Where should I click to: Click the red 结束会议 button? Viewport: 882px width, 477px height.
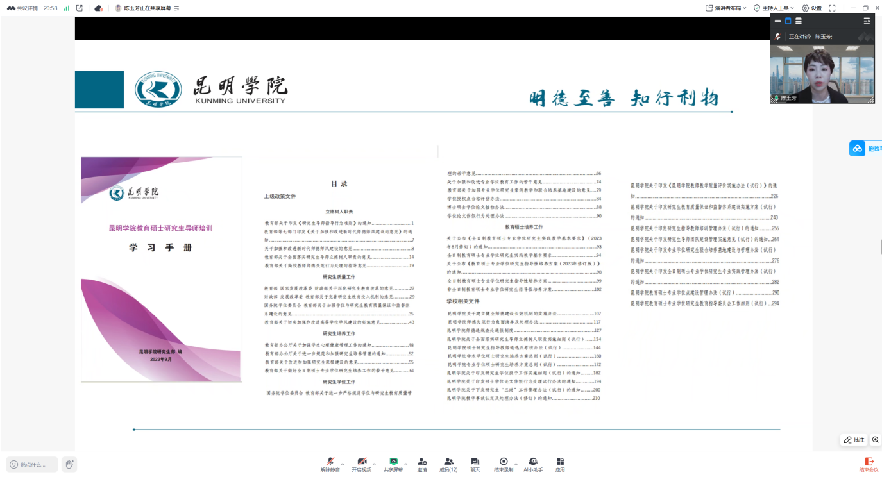click(869, 464)
